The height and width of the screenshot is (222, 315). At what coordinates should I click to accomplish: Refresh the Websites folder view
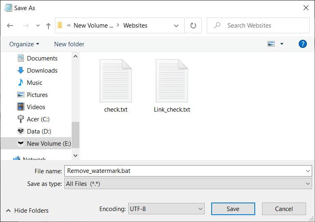193,26
